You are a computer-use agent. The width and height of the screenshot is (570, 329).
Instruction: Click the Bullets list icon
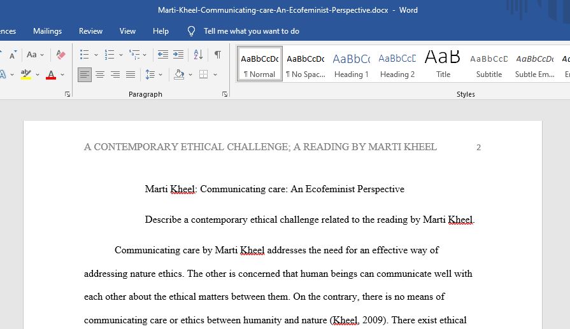84,55
